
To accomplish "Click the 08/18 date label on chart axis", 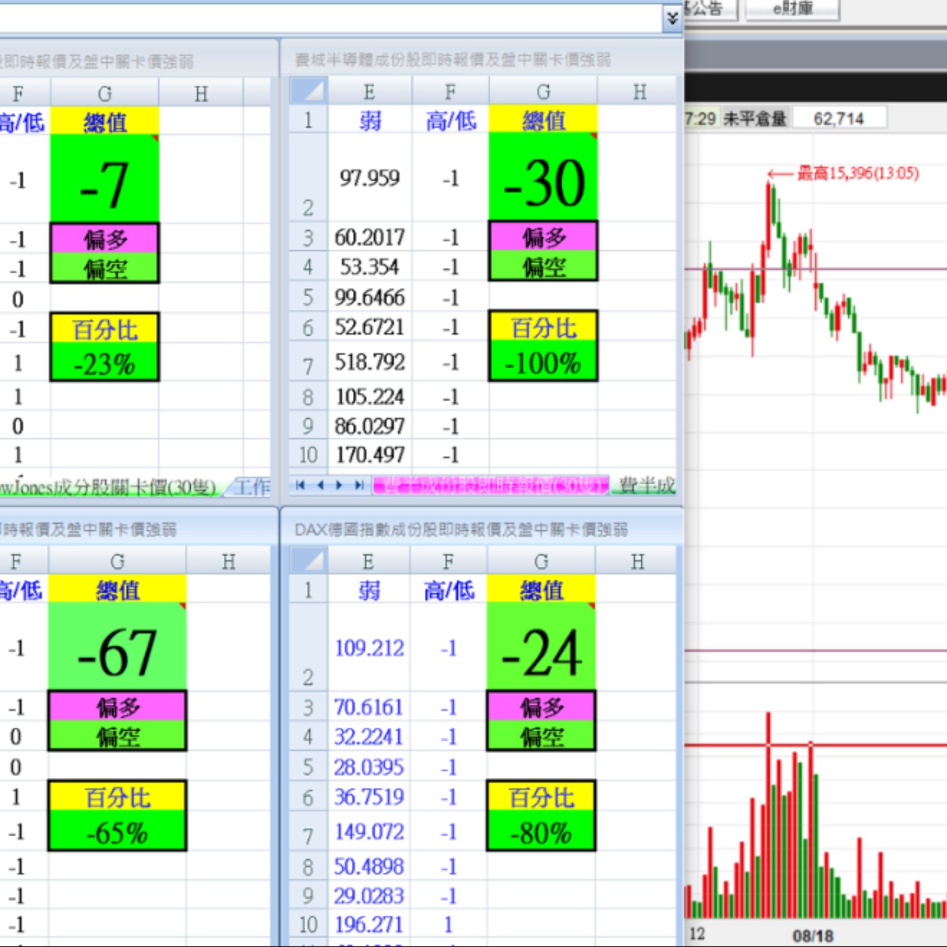I will 812,936.
